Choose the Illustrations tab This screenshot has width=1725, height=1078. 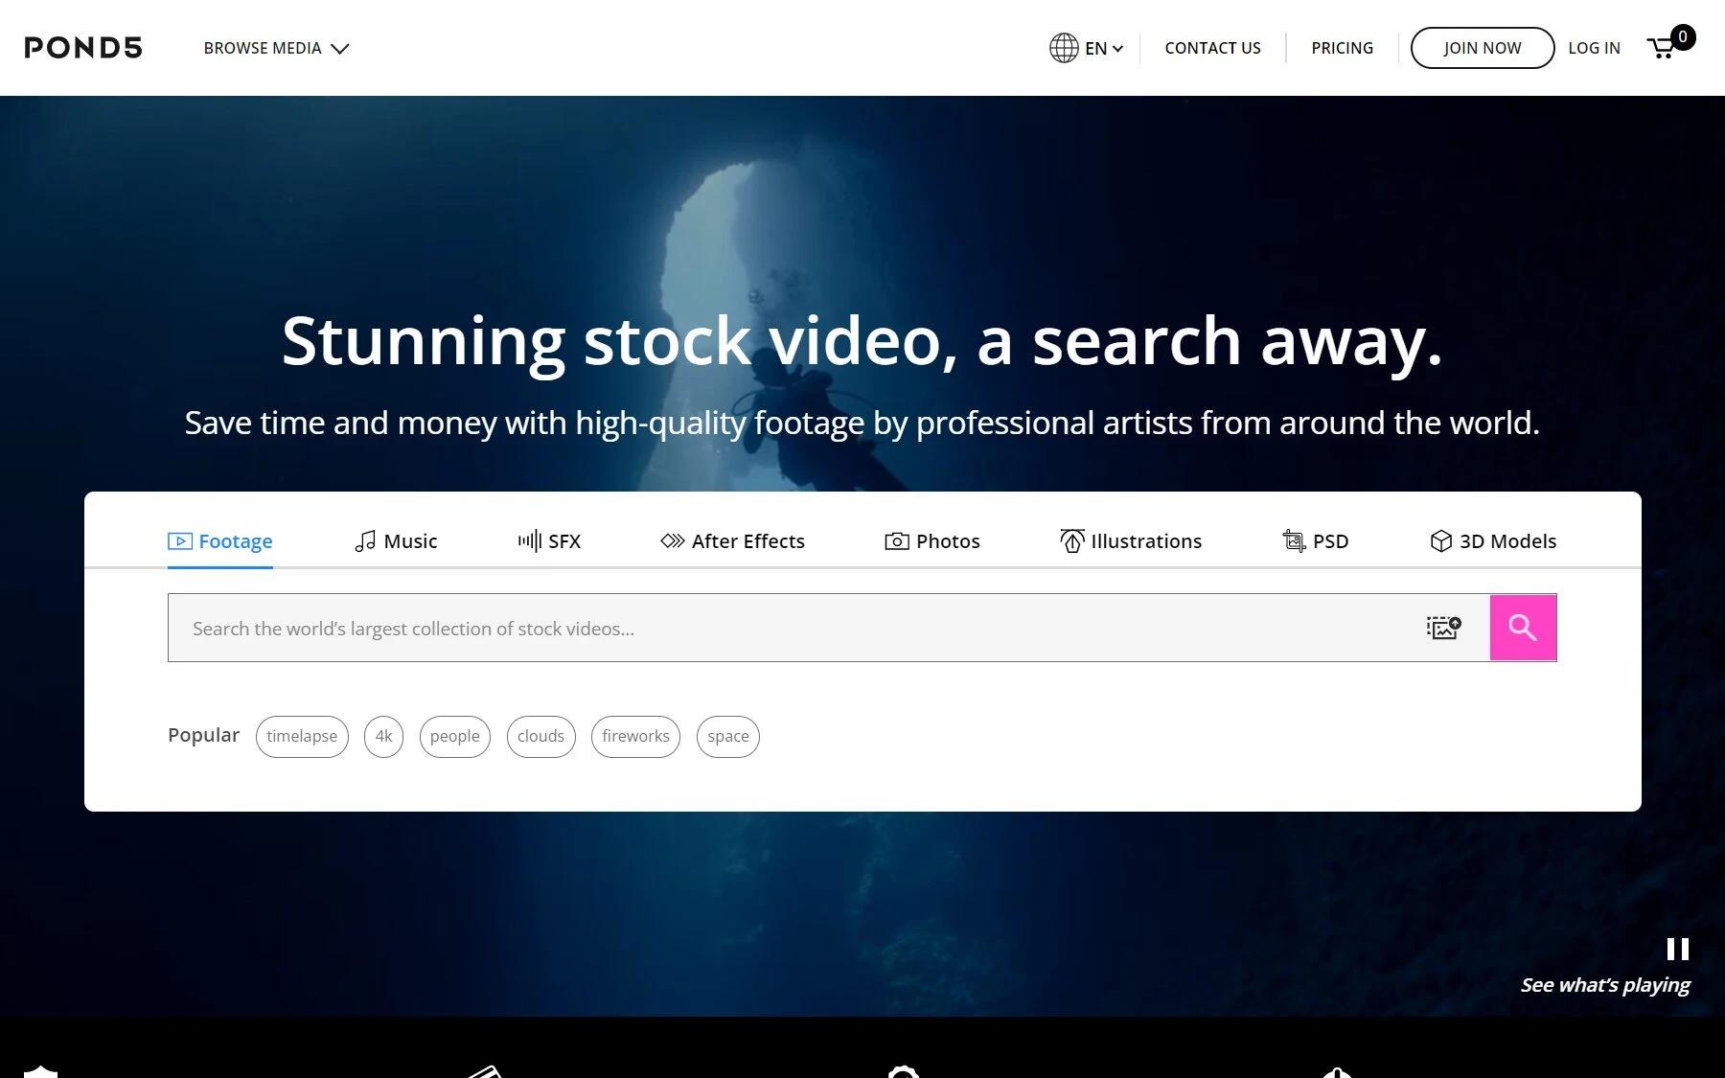[1131, 541]
